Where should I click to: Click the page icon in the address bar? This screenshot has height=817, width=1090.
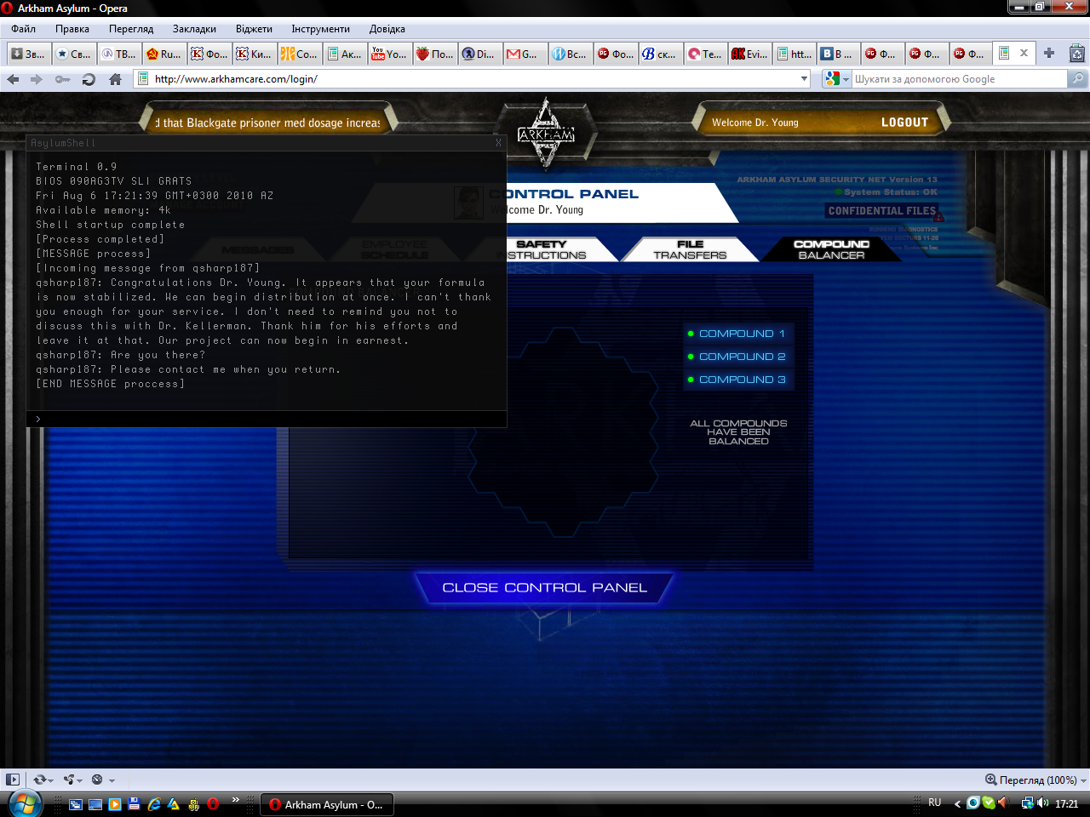pos(143,79)
